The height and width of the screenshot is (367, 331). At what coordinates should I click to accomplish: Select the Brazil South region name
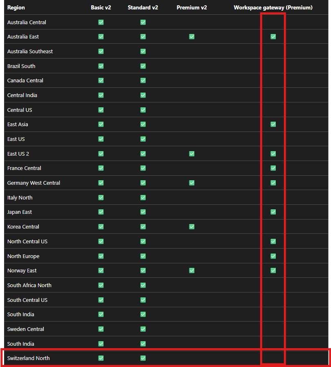pyautogui.click(x=21, y=66)
